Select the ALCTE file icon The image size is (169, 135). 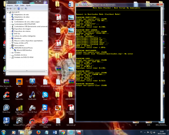tap(58, 122)
